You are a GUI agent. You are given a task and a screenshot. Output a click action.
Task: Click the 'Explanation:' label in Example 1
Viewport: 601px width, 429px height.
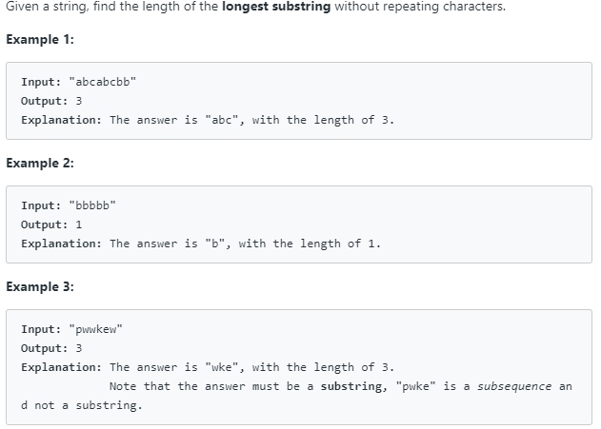pos(61,120)
